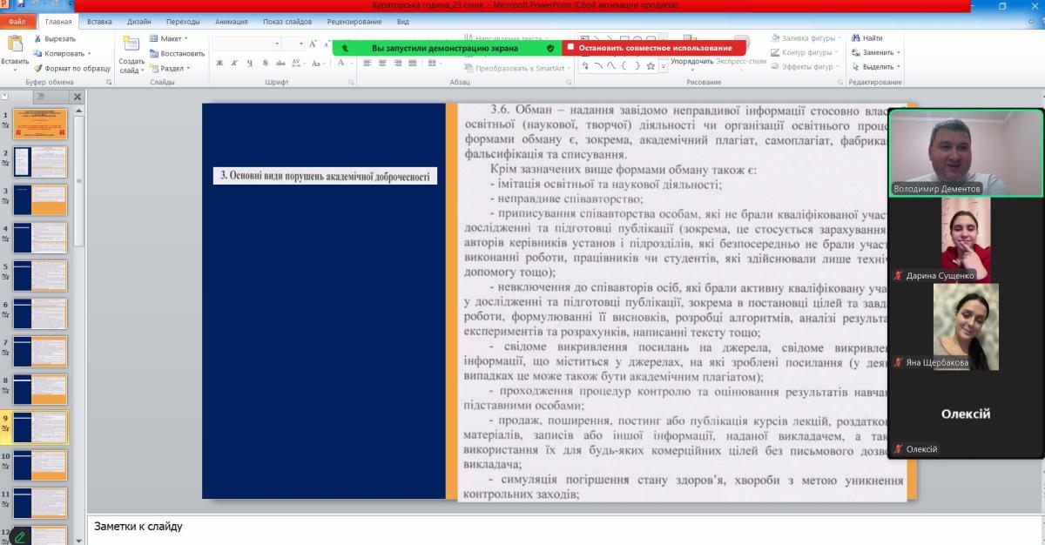Expand the Section (Раздел) dropdown
Viewport: 1045px width, 545px height.
(170, 68)
